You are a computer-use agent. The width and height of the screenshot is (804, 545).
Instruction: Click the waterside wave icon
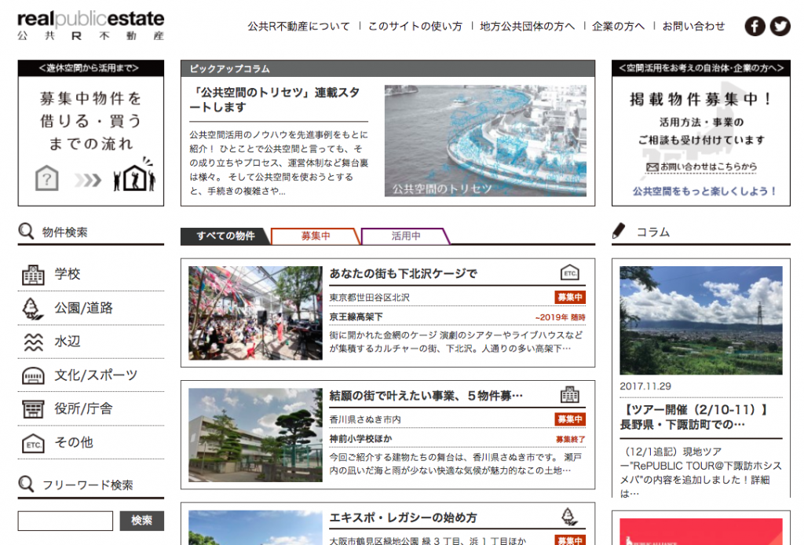33,342
